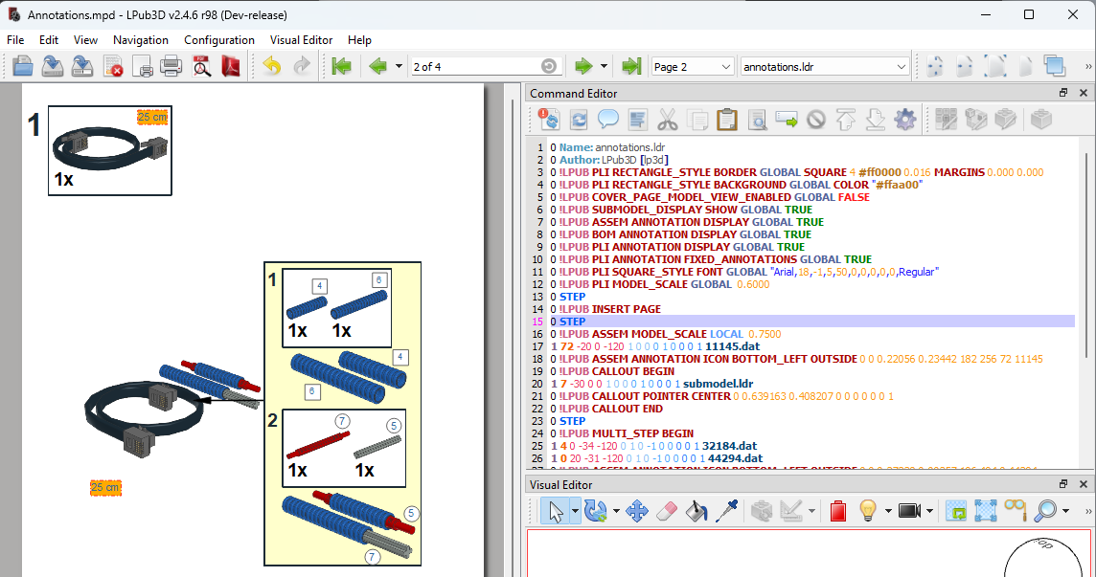Viewport: 1096px width, 577px height.
Task: Expand the Light bulb dropdown arrow
Action: 888,511
